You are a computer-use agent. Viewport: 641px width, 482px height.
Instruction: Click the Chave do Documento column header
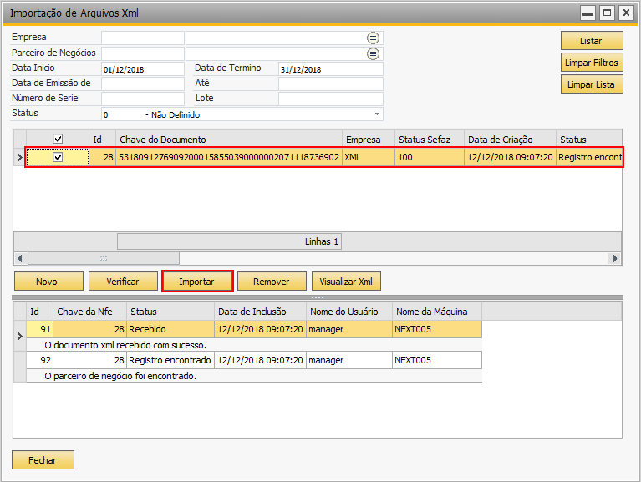point(229,140)
